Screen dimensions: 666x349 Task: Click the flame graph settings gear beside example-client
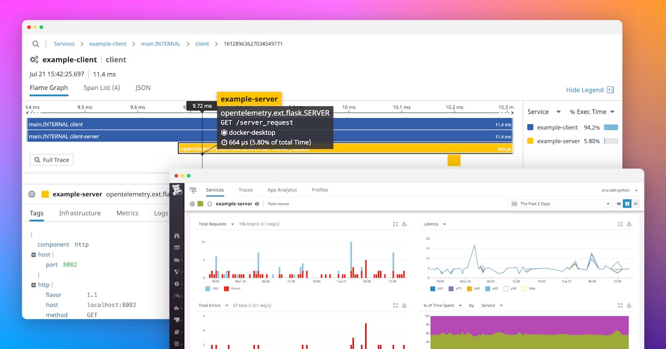pyautogui.click(x=33, y=59)
